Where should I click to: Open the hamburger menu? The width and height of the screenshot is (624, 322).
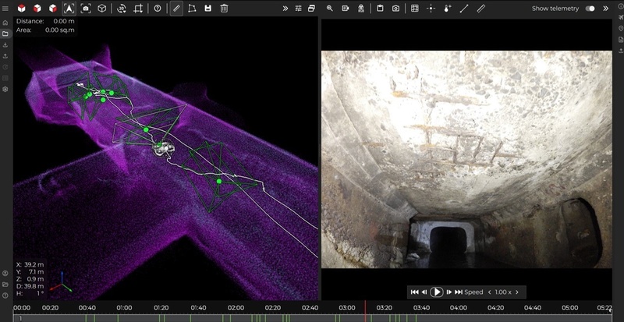click(x=5, y=9)
